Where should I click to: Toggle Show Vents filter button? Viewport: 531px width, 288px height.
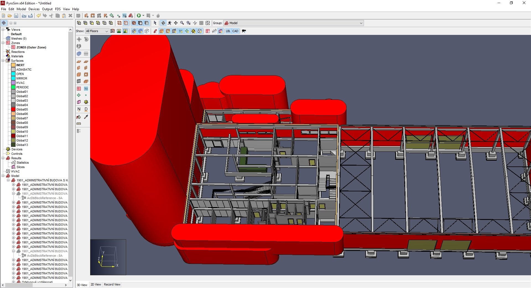[x=174, y=31]
